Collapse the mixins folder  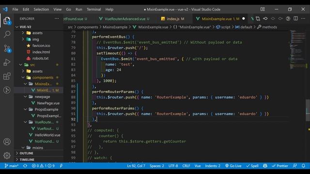tap(23, 147)
